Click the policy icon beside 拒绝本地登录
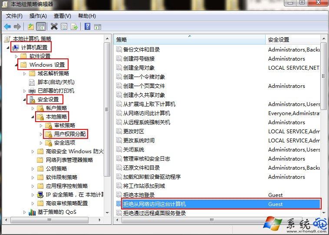The image size is (329, 235). click(x=119, y=195)
